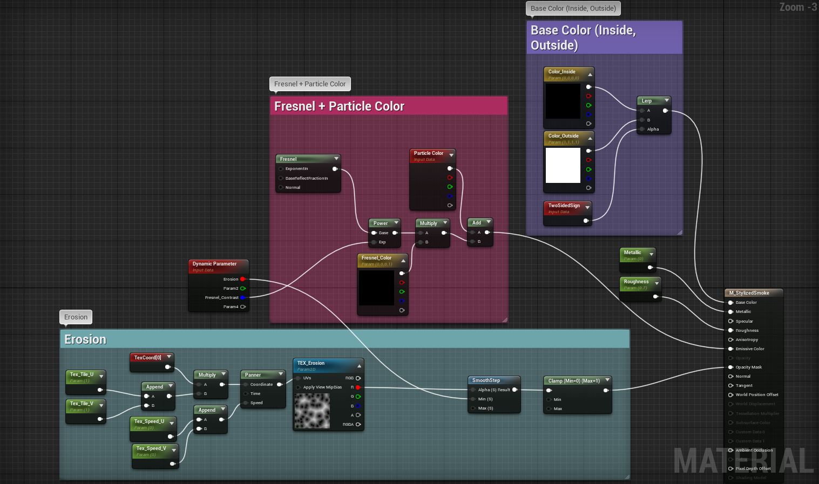This screenshot has height=484, width=819.
Task: Expand the Lerp node dropdown arrow
Action: click(667, 100)
